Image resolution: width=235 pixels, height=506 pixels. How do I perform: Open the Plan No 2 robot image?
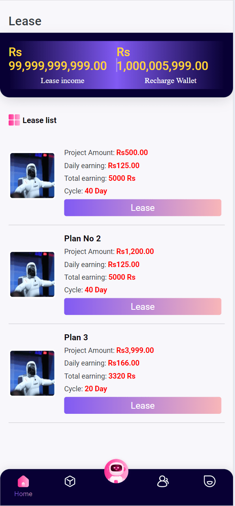[x=32, y=275]
